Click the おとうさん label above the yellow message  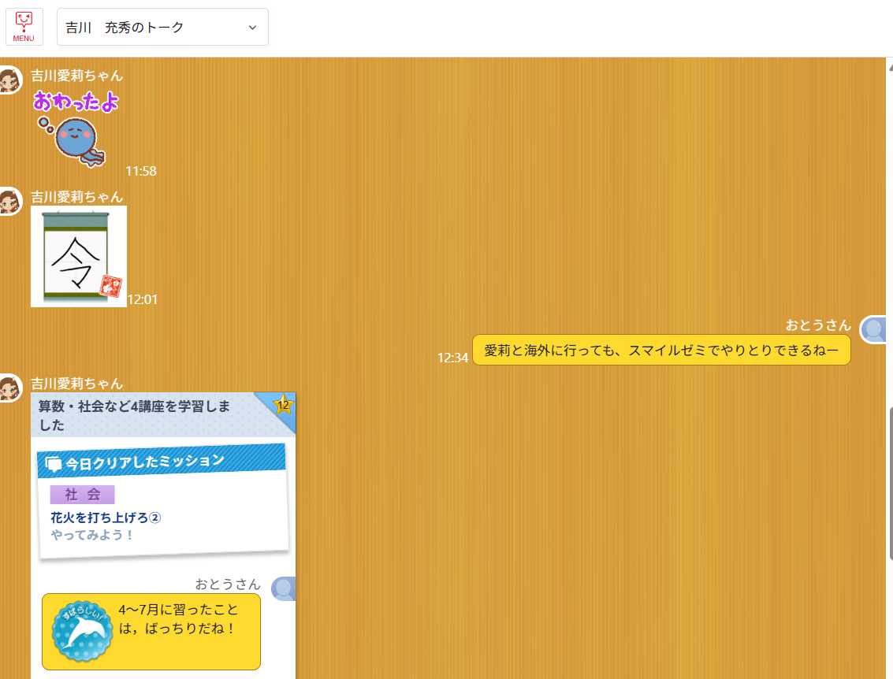pyautogui.click(x=818, y=325)
